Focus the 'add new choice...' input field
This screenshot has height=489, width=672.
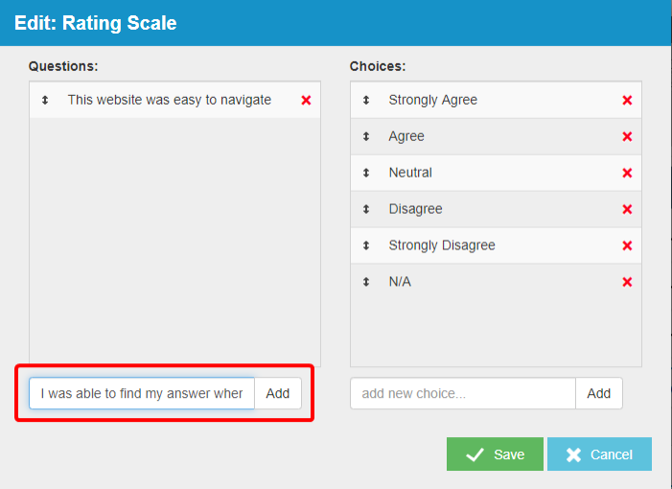click(x=463, y=393)
